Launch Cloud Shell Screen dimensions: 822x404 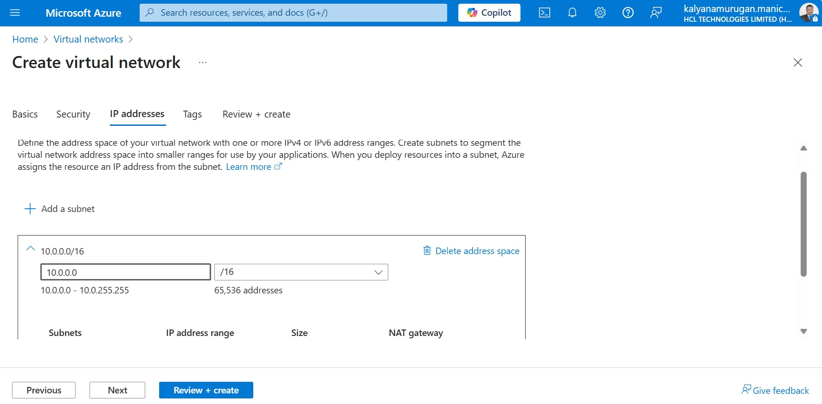(x=545, y=12)
